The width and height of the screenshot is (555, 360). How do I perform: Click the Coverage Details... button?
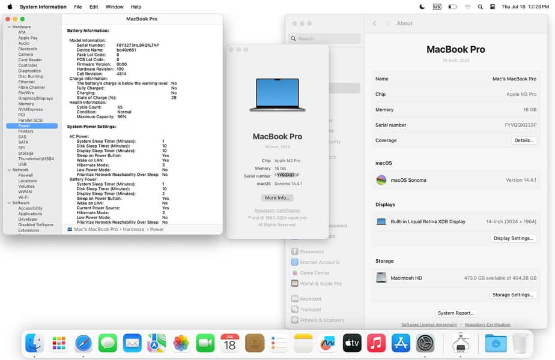pos(523,140)
